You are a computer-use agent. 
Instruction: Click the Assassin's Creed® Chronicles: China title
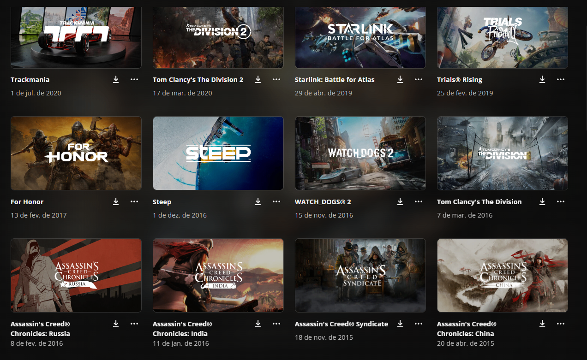pyautogui.click(x=467, y=329)
